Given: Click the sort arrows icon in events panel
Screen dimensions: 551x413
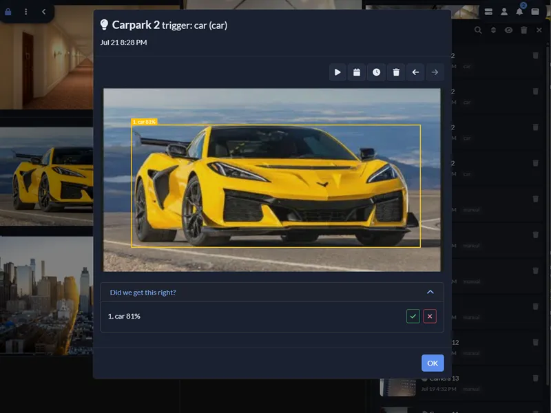Looking at the screenshot, I should tap(493, 30).
